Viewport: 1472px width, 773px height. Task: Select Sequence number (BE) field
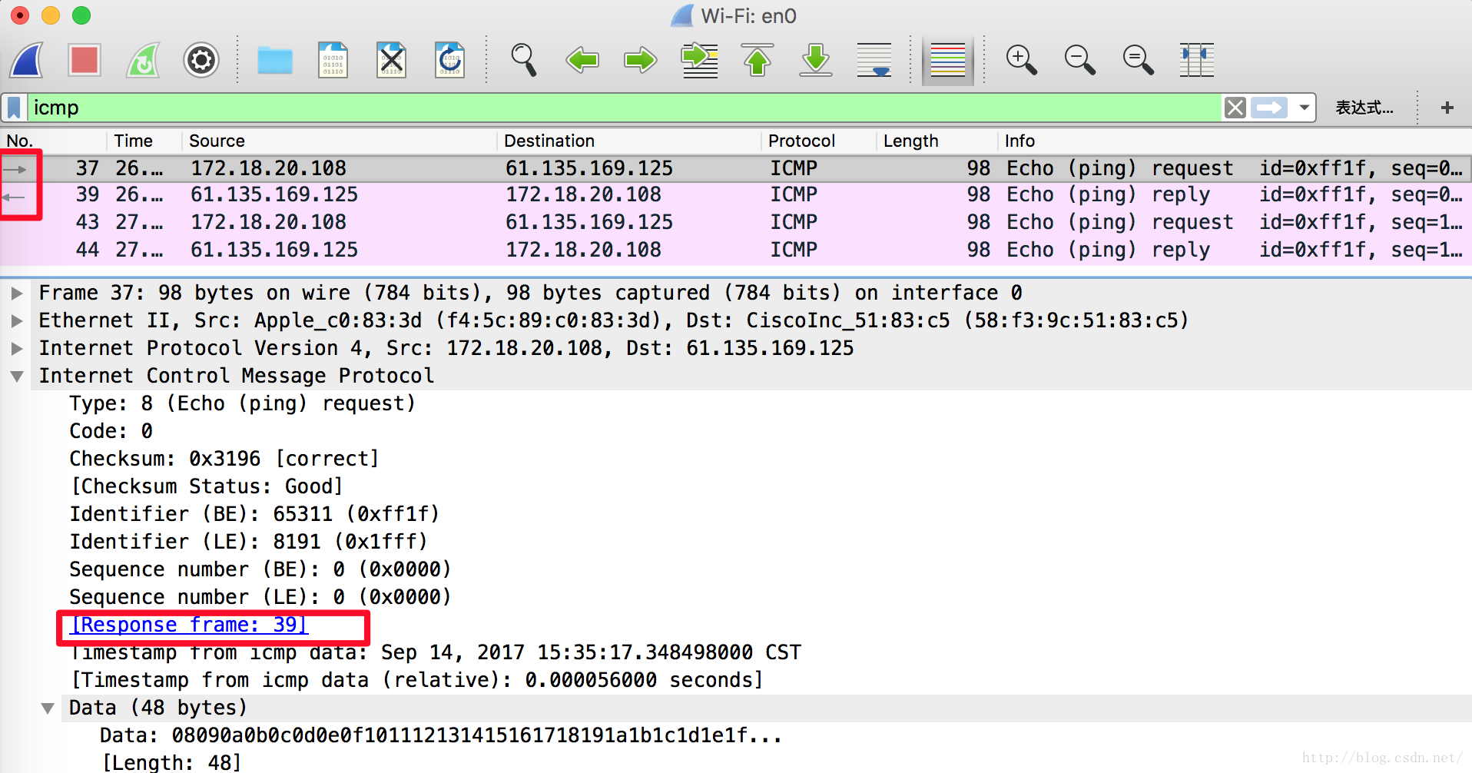(x=260, y=569)
